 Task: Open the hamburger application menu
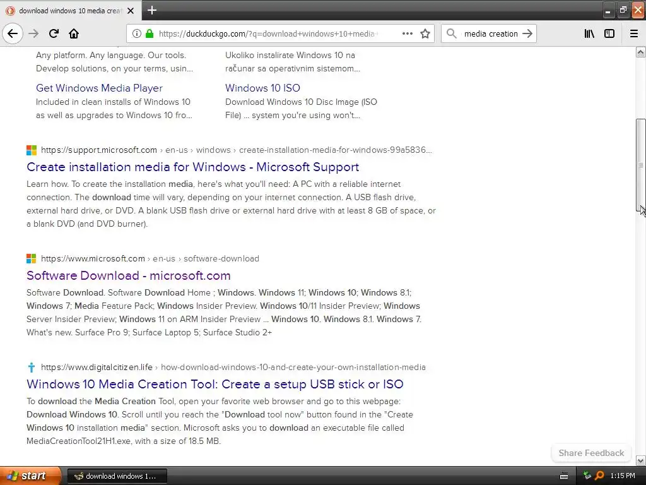point(634,33)
